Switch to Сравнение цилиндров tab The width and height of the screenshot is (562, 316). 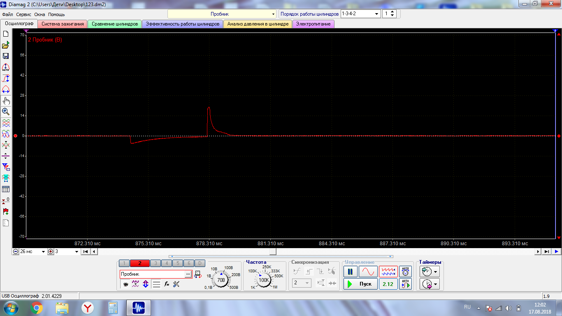[x=115, y=24]
